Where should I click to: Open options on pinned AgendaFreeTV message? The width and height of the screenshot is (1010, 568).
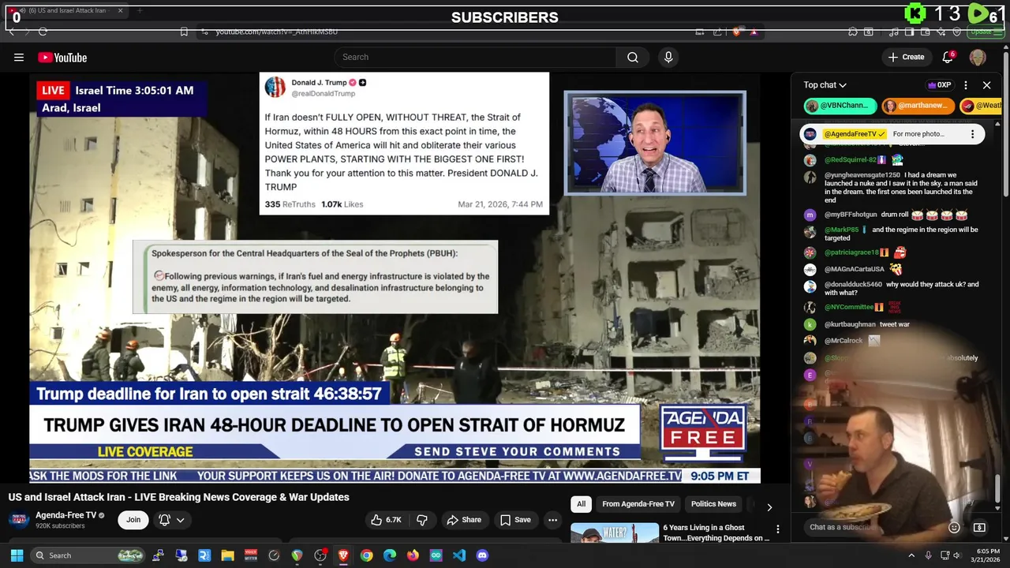pyautogui.click(x=972, y=134)
